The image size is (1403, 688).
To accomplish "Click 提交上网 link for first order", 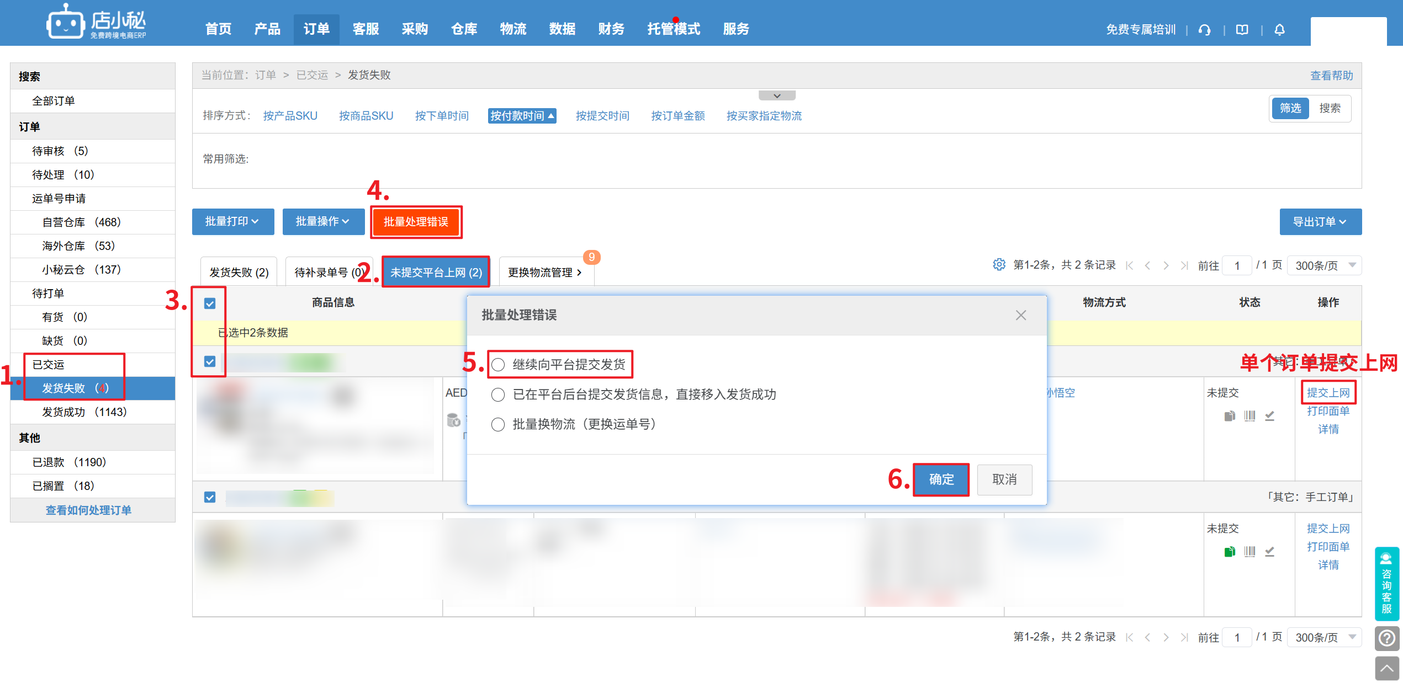I will [x=1328, y=393].
